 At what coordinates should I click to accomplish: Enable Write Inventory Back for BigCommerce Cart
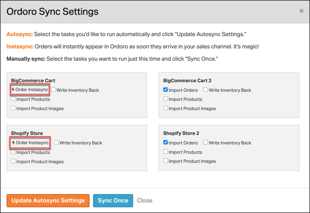click(x=53, y=89)
